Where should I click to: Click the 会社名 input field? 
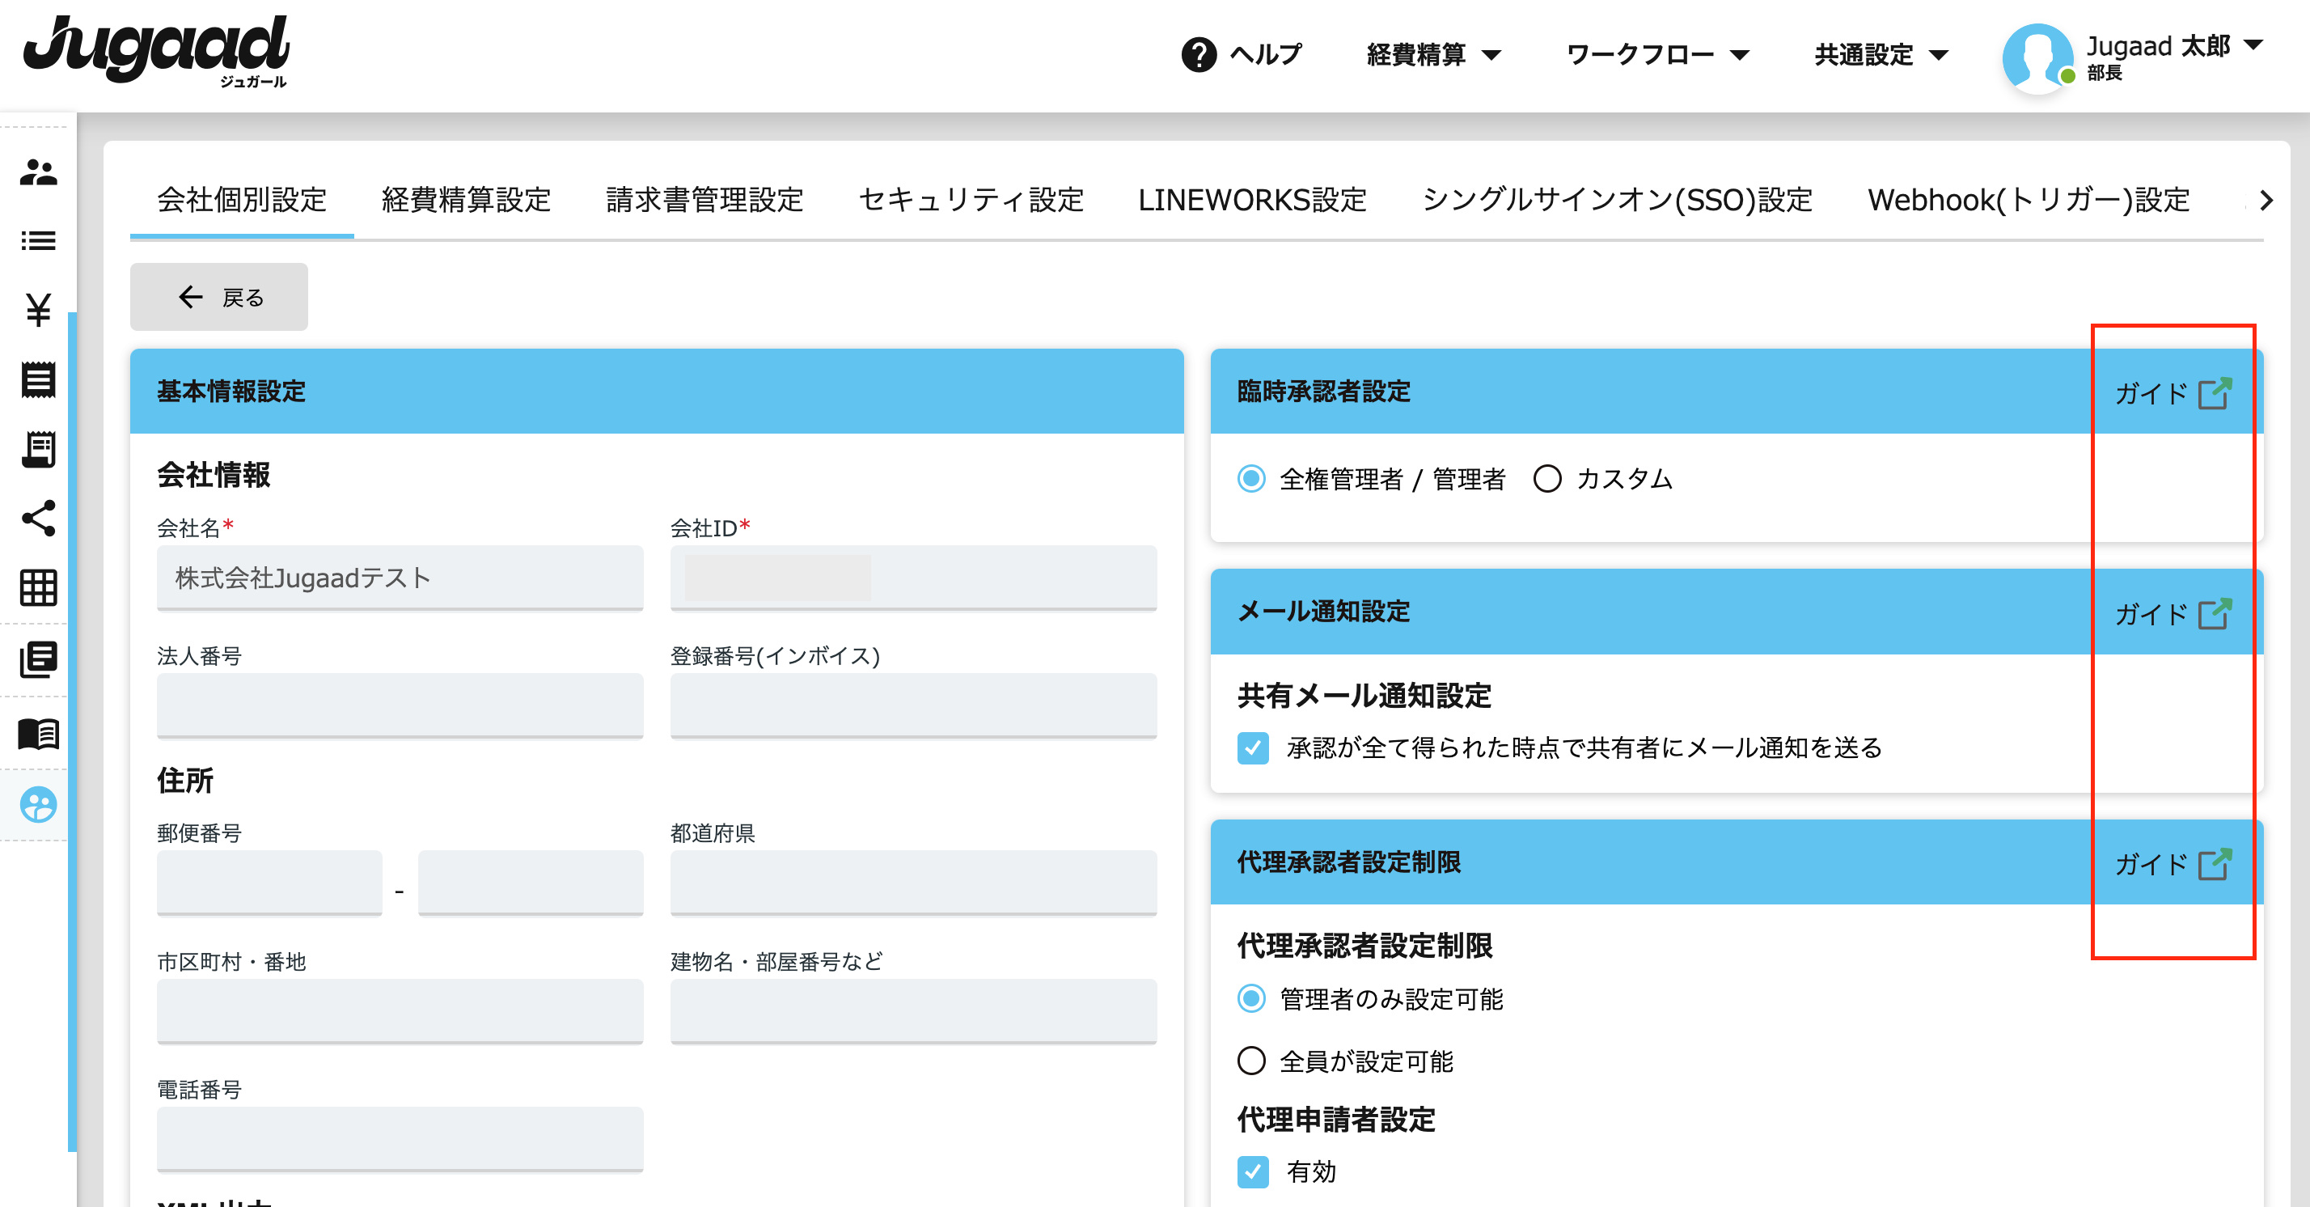pos(400,578)
